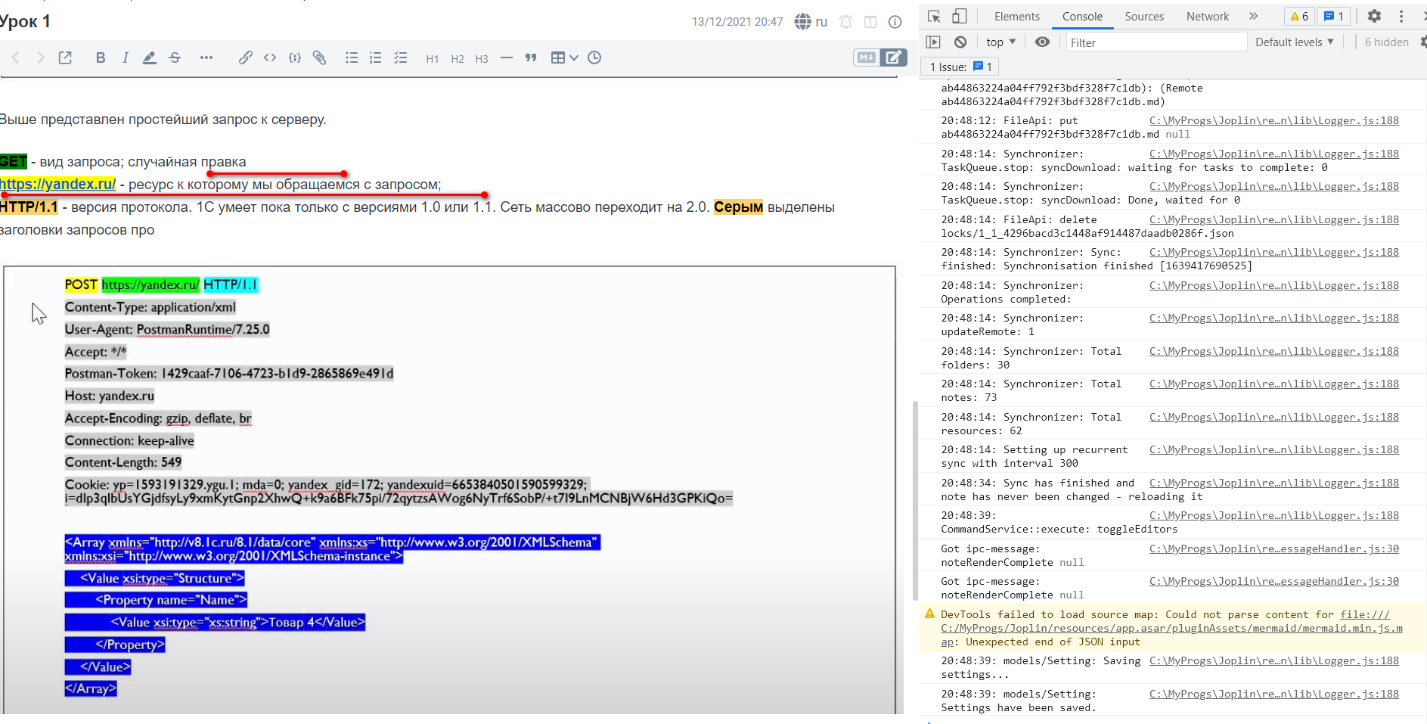The image size is (1427, 724).
Task: Apply strikethrough formatting to text
Action: pyautogui.click(x=175, y=57)
